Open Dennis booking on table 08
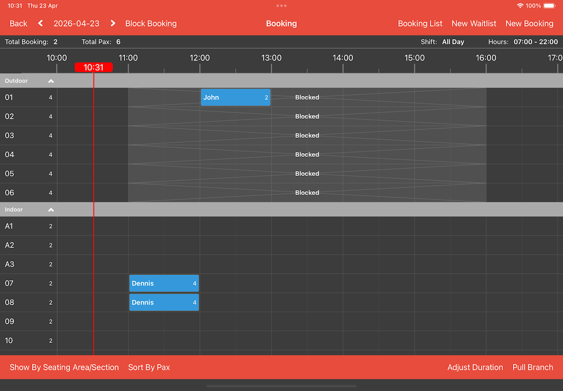This screenshot has height=391, width=563. coord(164,302)
